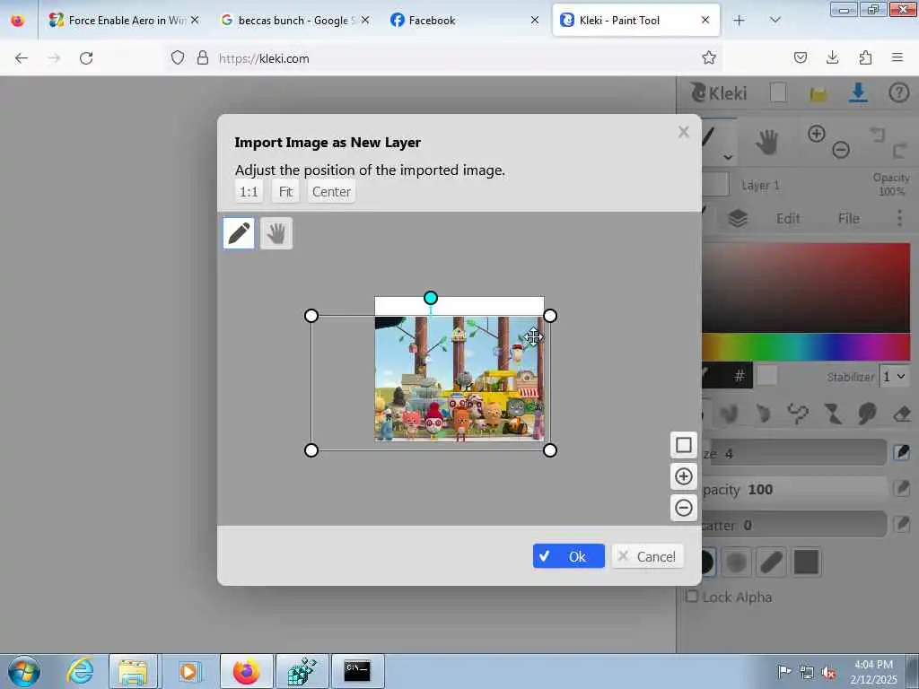This screenshot has height=689, width=919.
Task: Select the Kleki hand tool
Action: coord(766,142)
